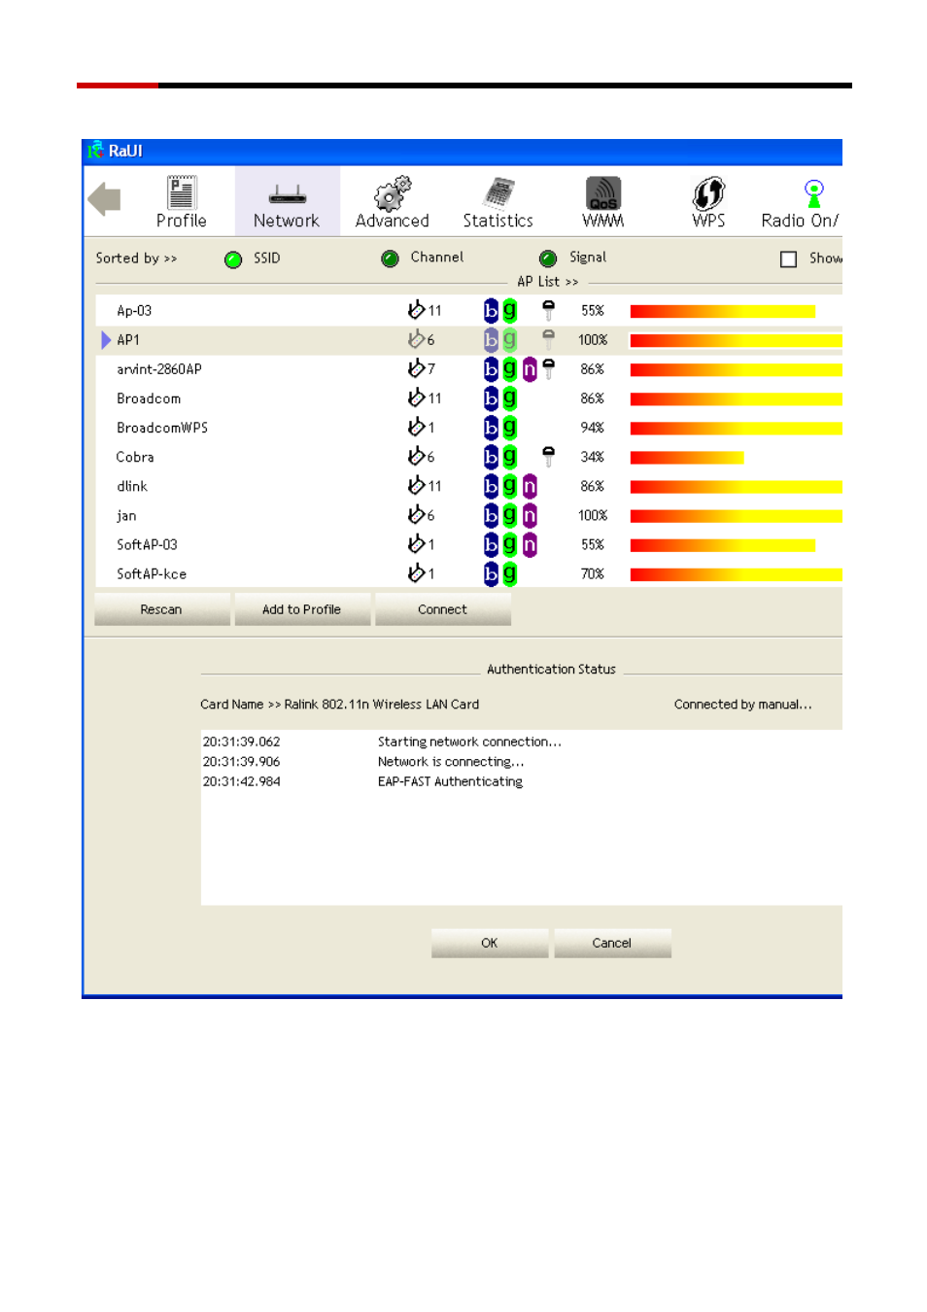This screenshot has height=1312, width=927.
Task: Click the 802.11n icon for dlink
Action: [x=530, y=486]
